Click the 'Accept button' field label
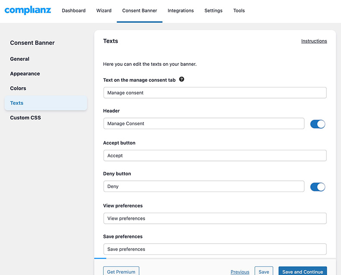The width and height of the screenshot is (341, 275). [x=119, y=143]
